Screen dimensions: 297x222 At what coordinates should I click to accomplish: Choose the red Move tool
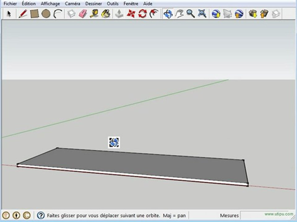131,14
